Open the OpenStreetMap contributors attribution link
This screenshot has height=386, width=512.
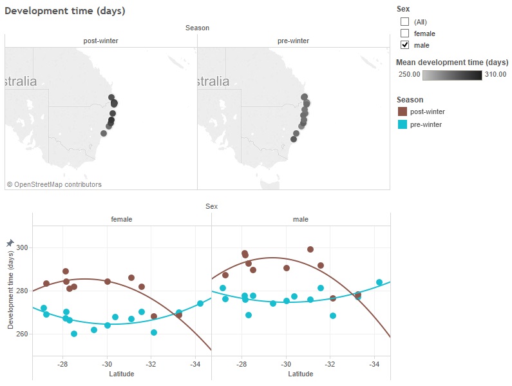[x=54, y=184]
